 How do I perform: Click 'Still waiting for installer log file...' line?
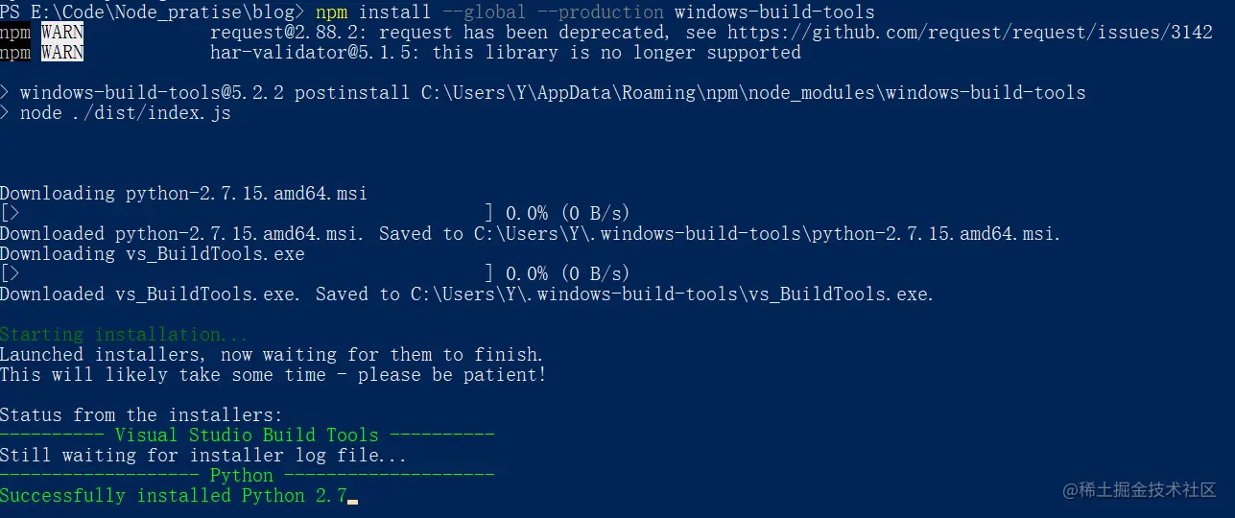(x=203, y=455)
